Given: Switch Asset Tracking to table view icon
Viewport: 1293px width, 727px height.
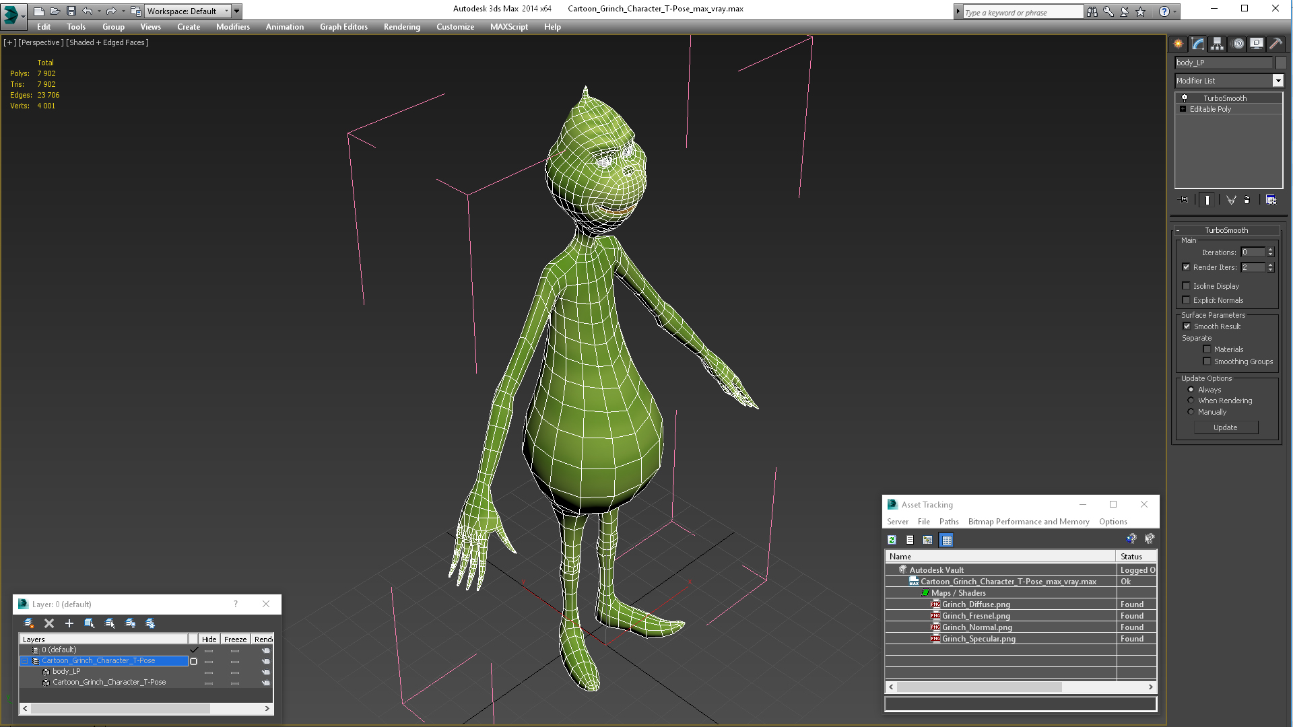Looking at the screenshot, I should 946,540.
